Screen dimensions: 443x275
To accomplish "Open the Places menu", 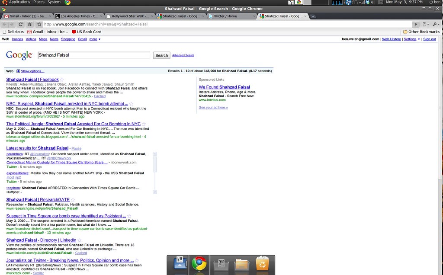I will (39, 2).
